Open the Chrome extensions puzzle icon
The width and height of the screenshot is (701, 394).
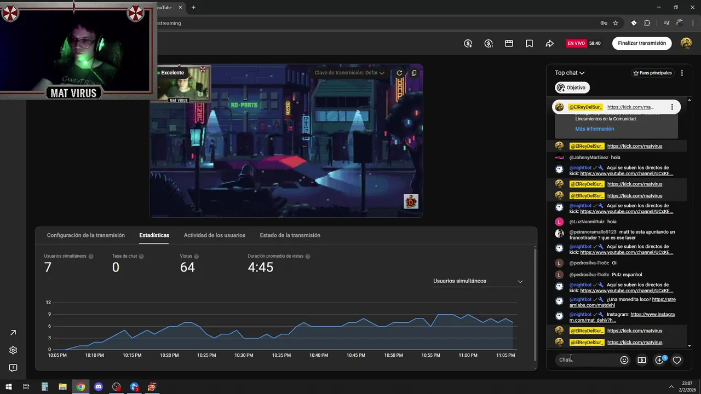click(647, 23)
